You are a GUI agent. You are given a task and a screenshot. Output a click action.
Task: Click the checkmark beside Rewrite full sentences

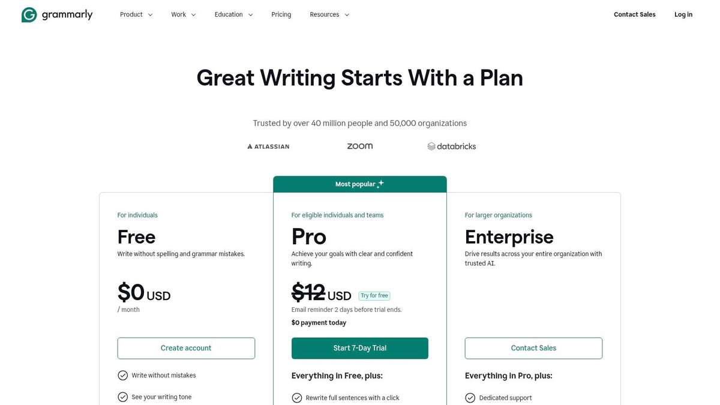(296, 397)
